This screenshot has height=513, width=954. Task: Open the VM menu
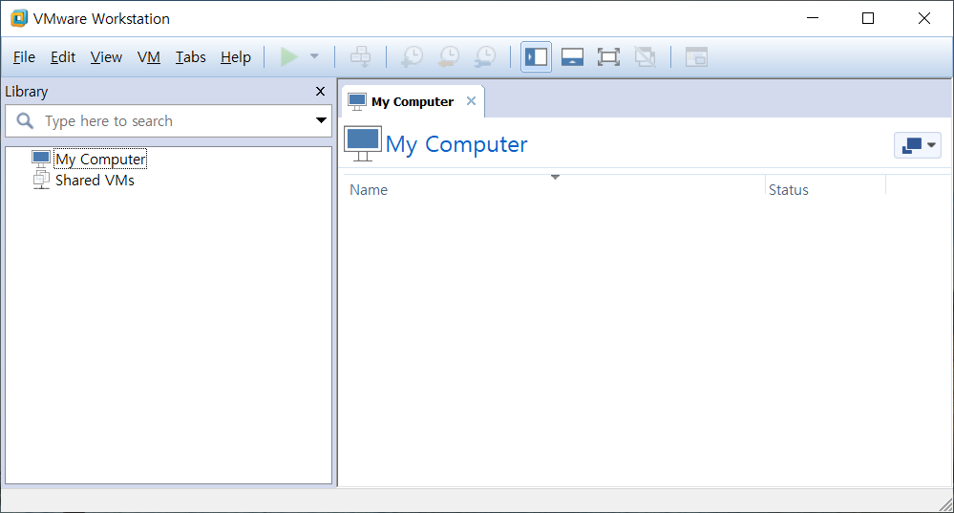(x=148, y=57)
